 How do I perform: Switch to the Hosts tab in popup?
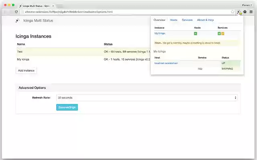(173, 20)
